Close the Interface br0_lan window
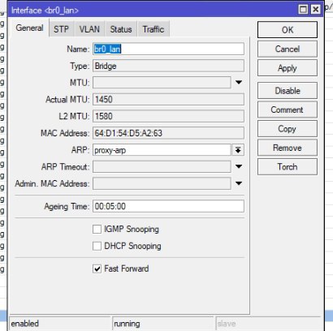 [x=315, y=10]
